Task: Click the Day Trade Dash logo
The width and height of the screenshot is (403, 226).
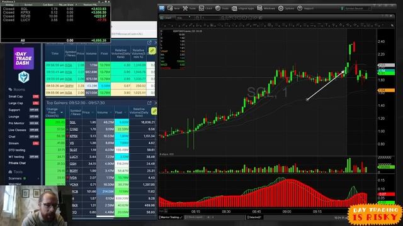Action: (24, 58)
